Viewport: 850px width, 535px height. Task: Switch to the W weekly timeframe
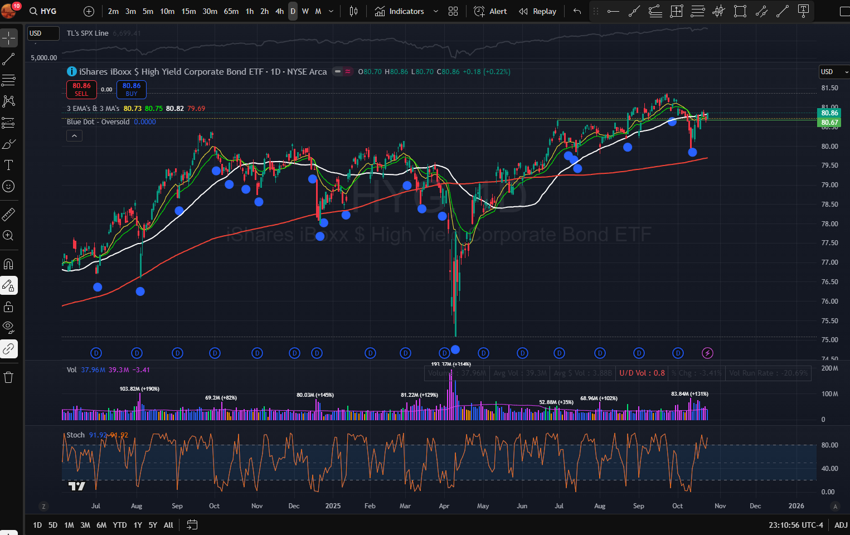[305, 11]
